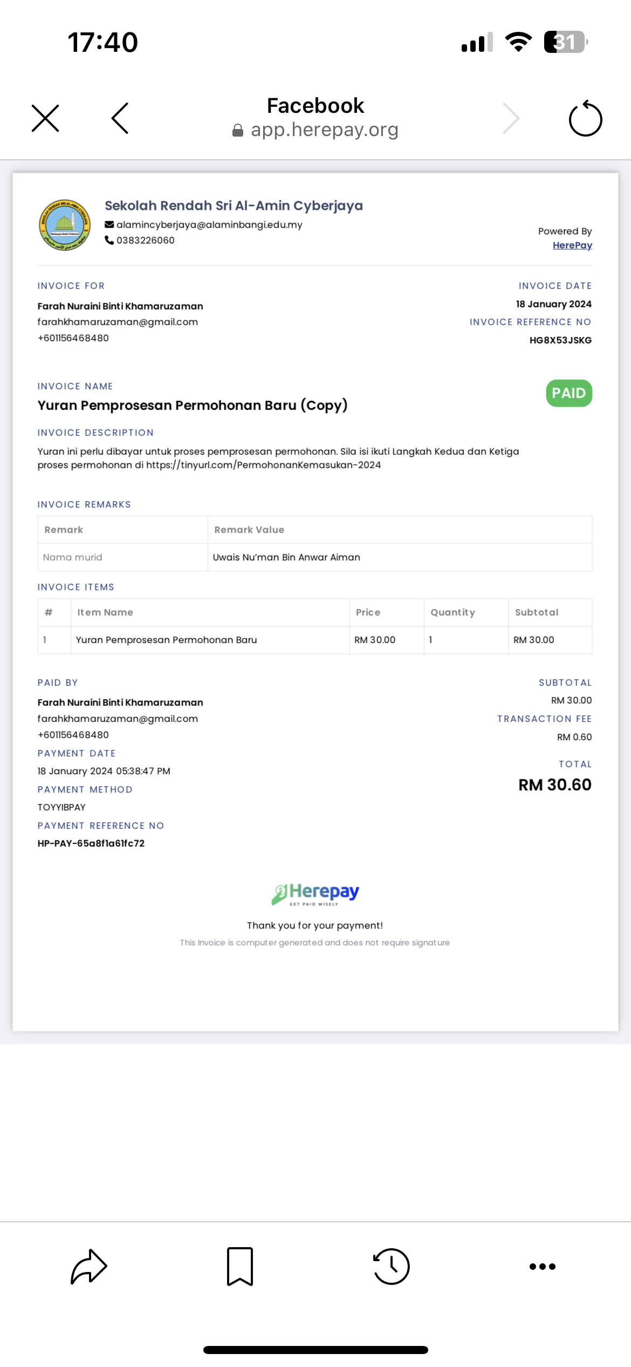631x1367 pixels.
Task: Go back using the left chevron
Action: tap(120, 118)
